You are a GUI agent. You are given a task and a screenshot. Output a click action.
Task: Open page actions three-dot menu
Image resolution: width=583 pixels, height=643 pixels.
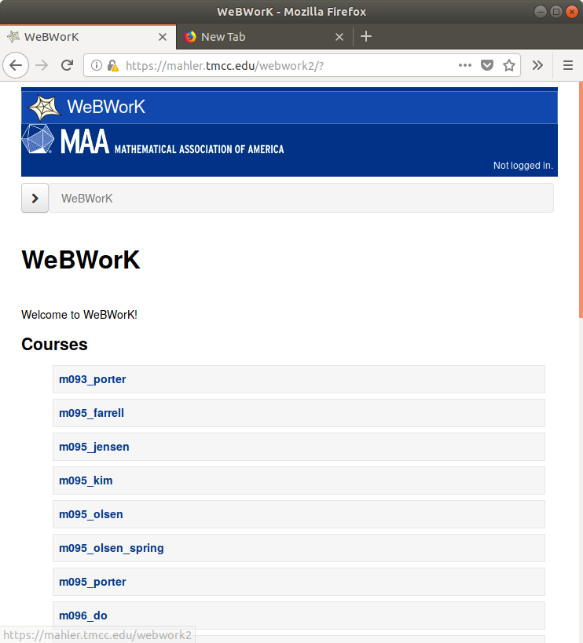coord(465,65)
